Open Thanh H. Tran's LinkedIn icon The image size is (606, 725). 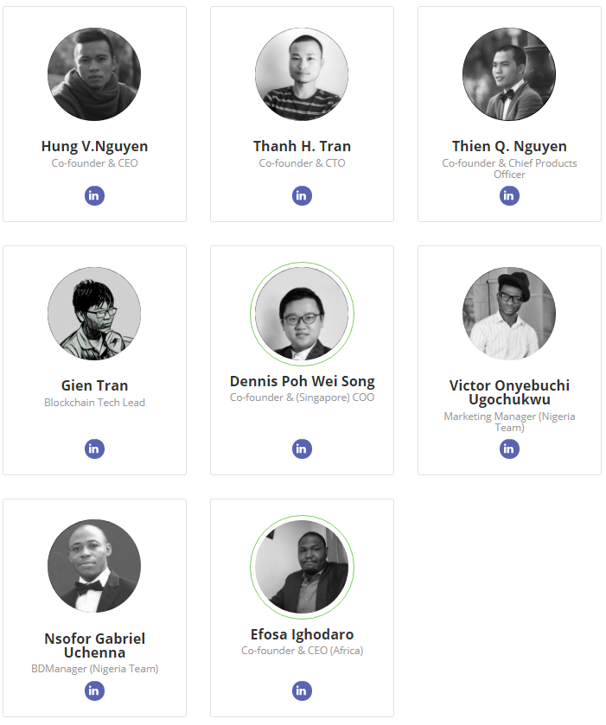point(302,196)
